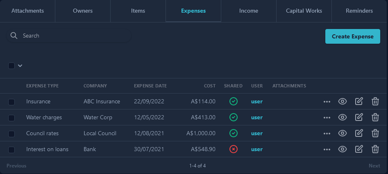388x174 pixels.
Task: View the Insurance expense via eye icon
Action: (343, 102)
